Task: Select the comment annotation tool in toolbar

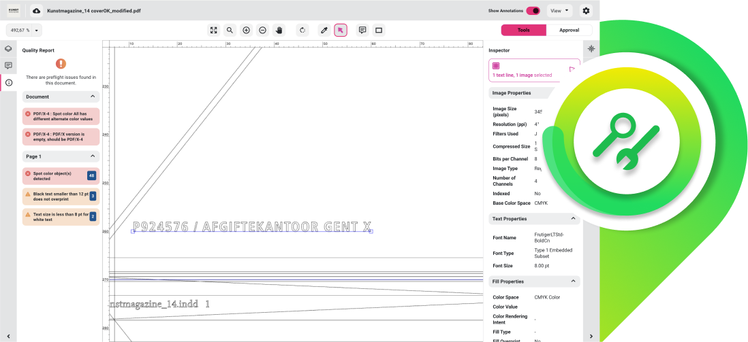Action: tap(362, 31)
